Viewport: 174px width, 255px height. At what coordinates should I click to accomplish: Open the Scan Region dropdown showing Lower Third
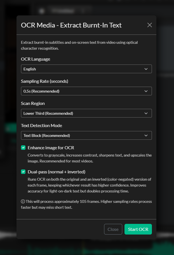click(86, 113)
